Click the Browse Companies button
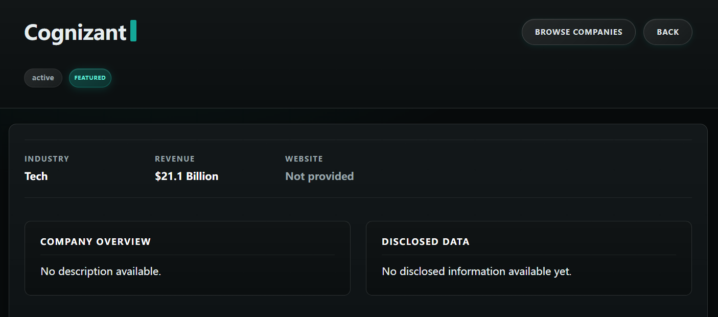 578,32
